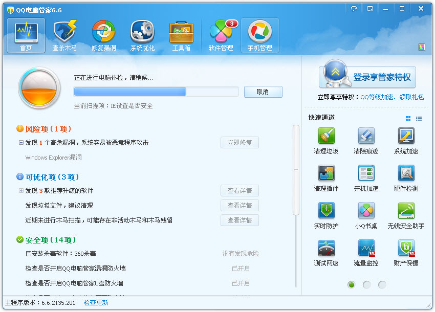Screen dimensions: 435x312
Task: Open the 手机管理 phone management tab
Action: 260,35
